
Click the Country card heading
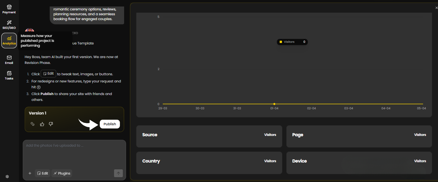(x=151, y=161)
